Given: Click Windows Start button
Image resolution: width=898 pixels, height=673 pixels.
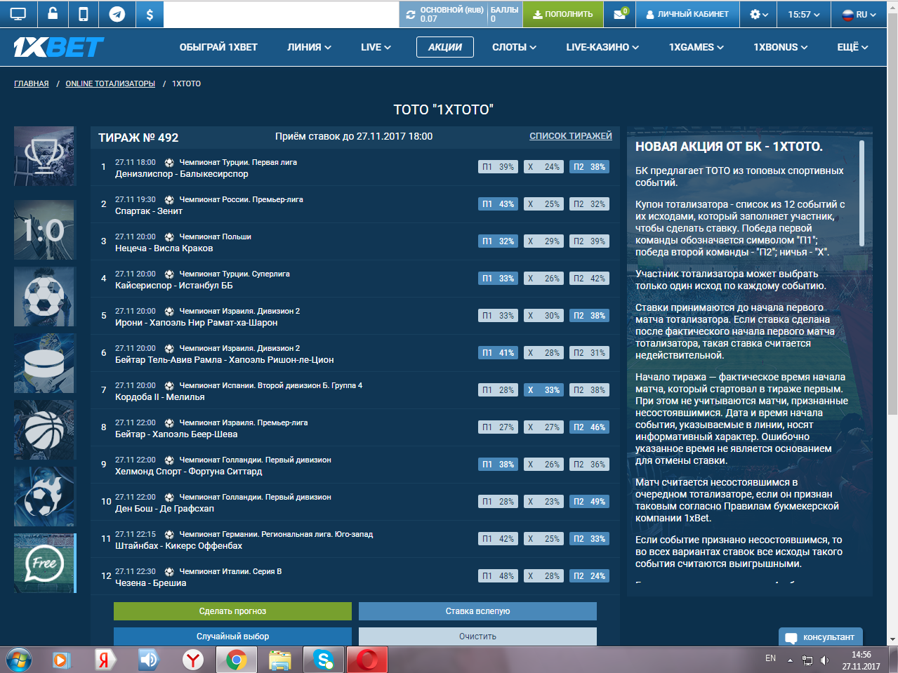Looking at the screenshot, I should [x=19, y=660].
